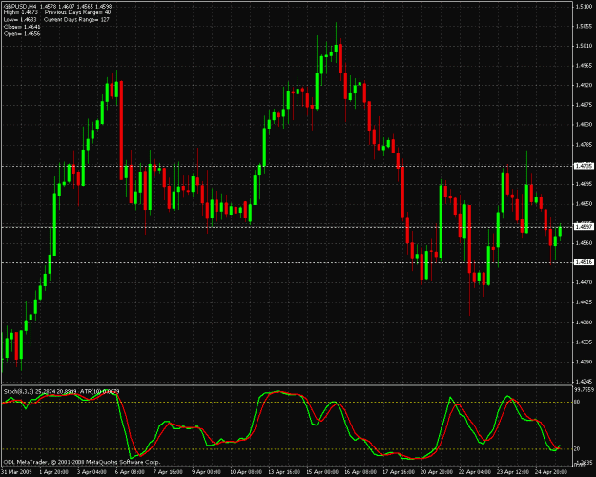Click the '24 Apr 20:00' time label
596x477 pixels.
click(551, 472)
